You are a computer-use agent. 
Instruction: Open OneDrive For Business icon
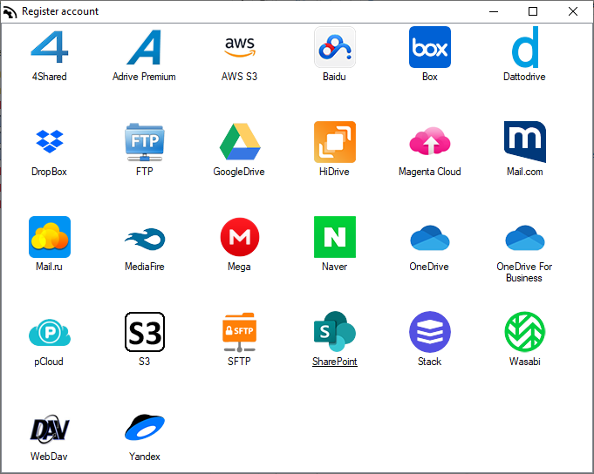[525, 238]
